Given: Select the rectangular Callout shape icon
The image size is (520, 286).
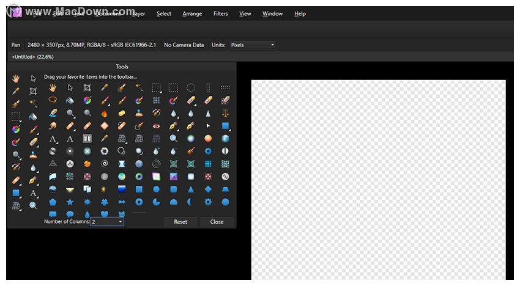Looking at the screenshot, I should click(53, 214).
